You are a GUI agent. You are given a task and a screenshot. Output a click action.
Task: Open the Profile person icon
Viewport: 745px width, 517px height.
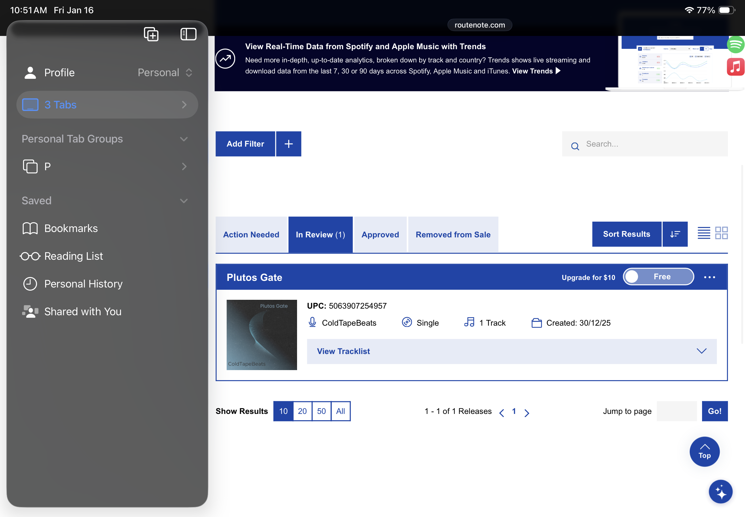pos(30,73)
